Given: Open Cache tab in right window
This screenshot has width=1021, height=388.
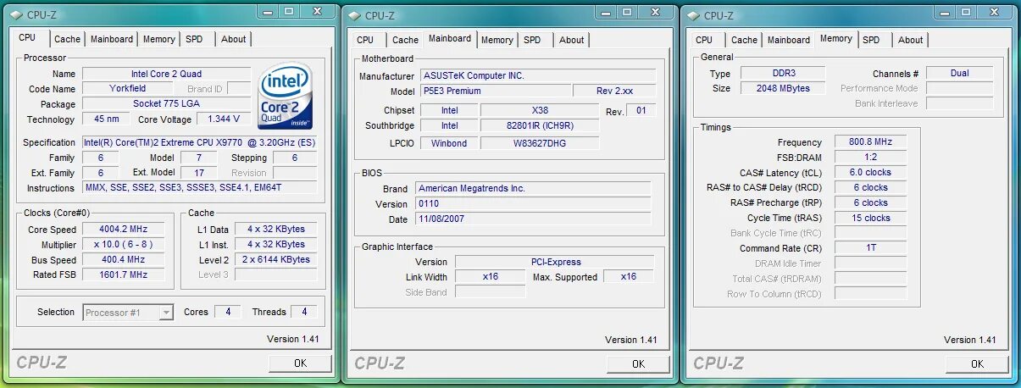Looking at the screenshot, I should pyautogui.click(x=744, y=40).
